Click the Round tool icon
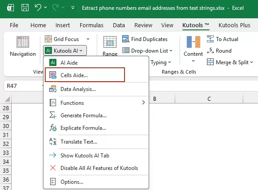The height and width of the screenshot is (190, 258). 210,50
